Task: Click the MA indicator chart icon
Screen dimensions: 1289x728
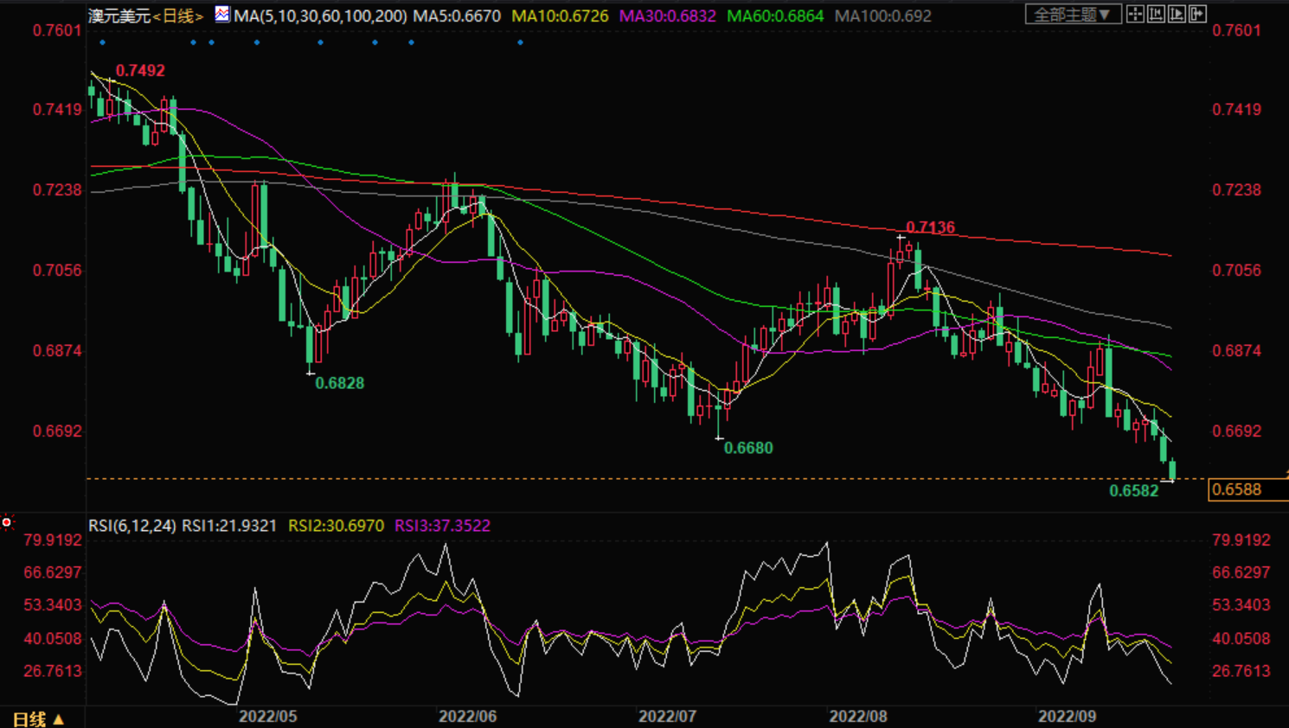Action: [222, 14]
